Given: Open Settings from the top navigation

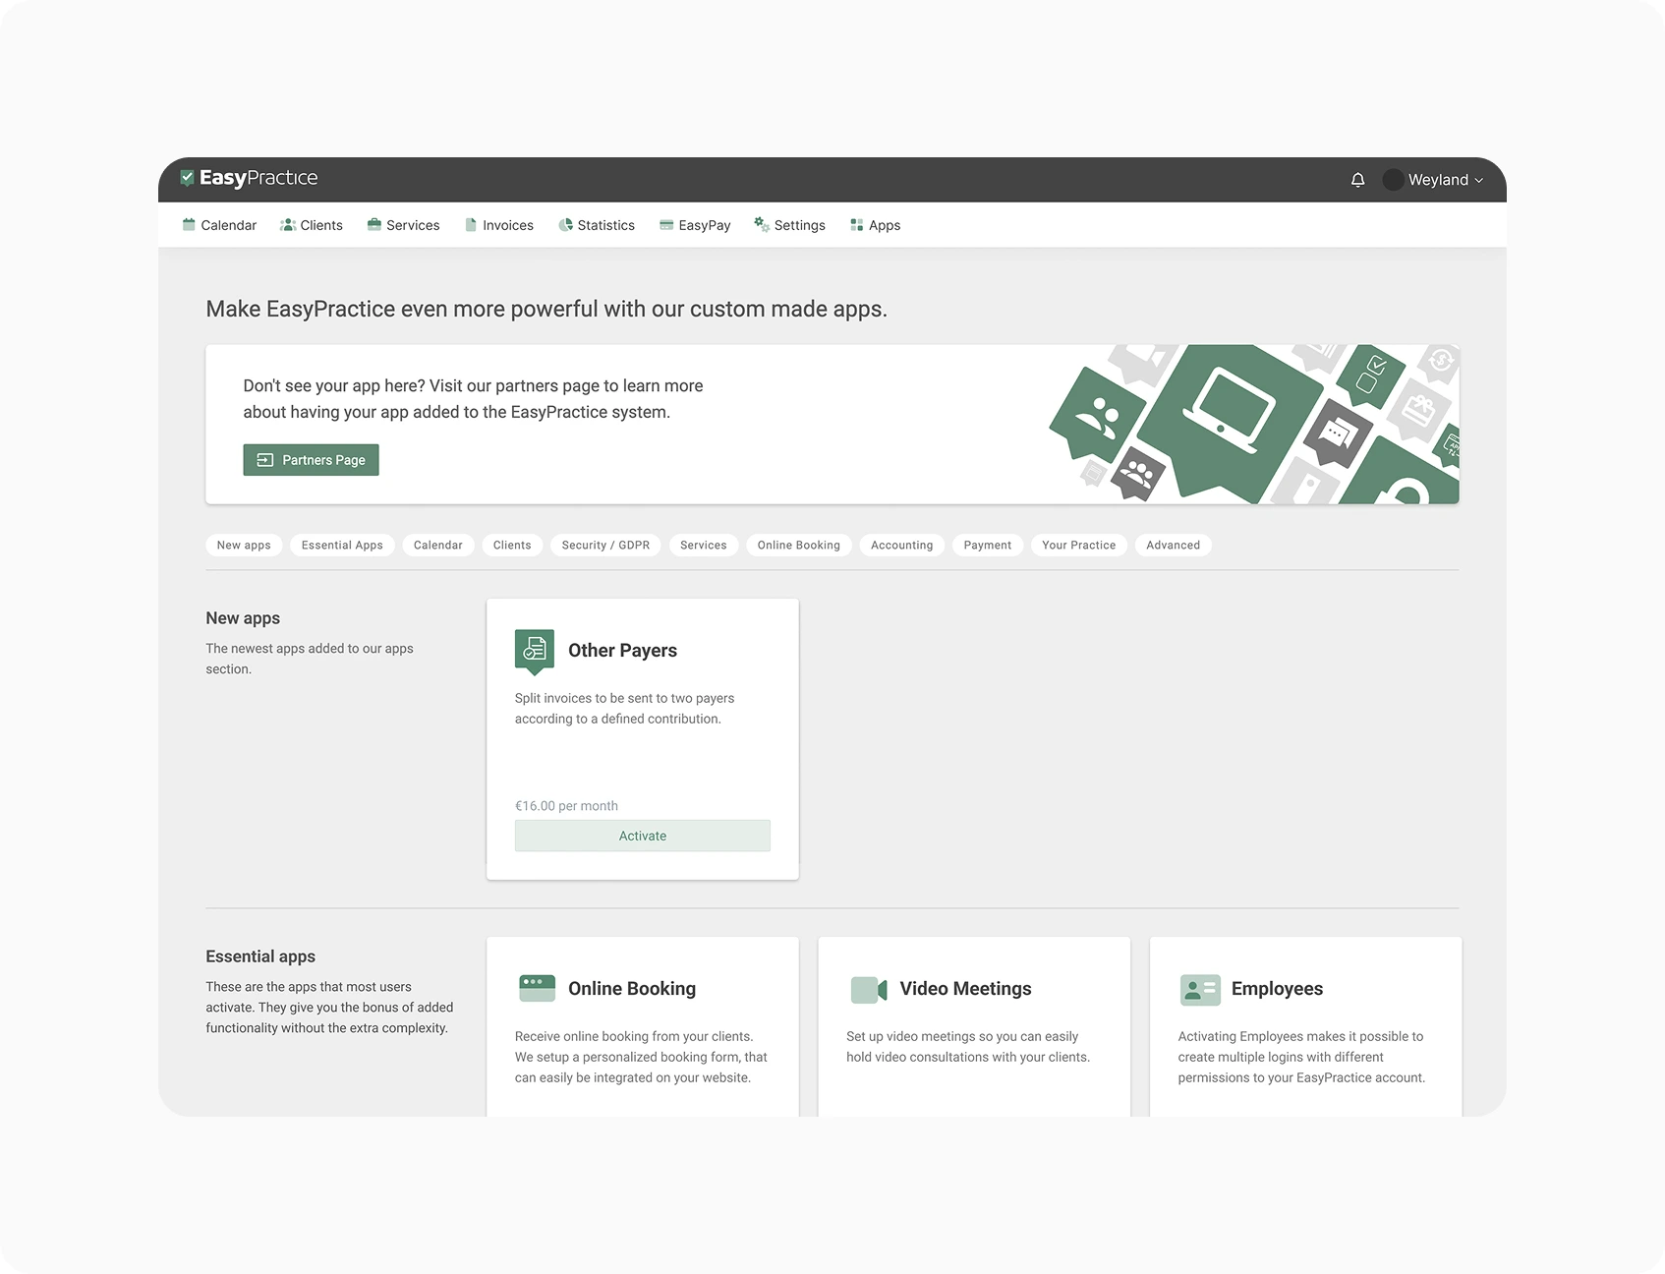Looking at the screenshot, I should (x=789, y=225).
